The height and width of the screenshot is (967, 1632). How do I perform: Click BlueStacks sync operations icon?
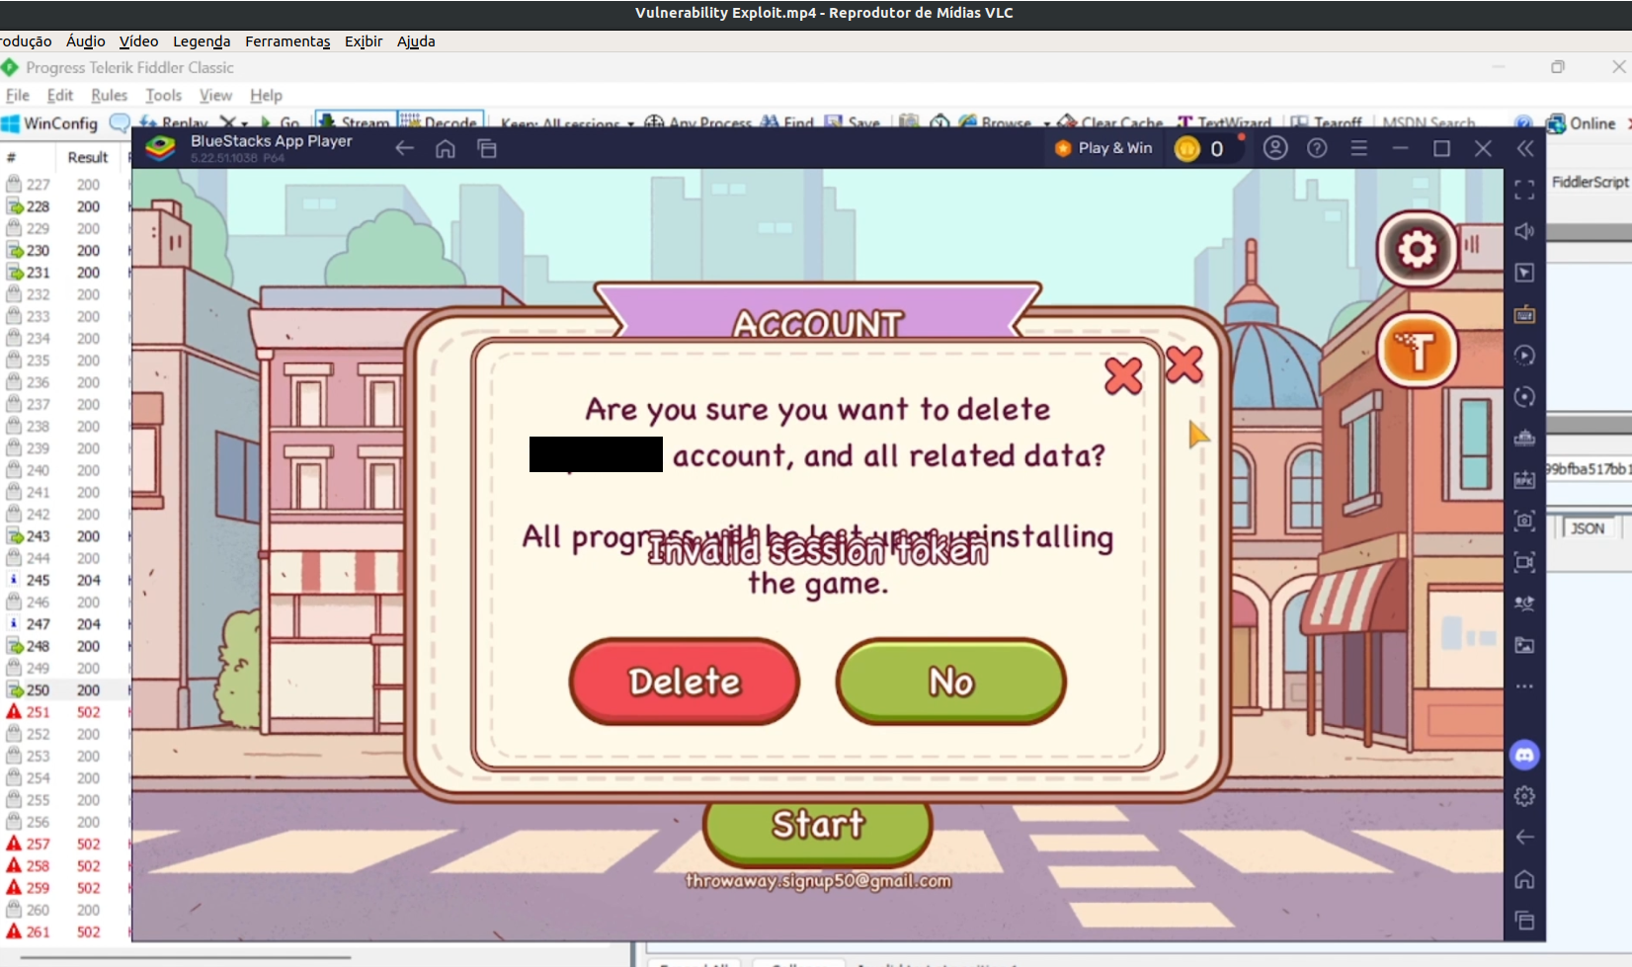click(x=1524, y=397)
